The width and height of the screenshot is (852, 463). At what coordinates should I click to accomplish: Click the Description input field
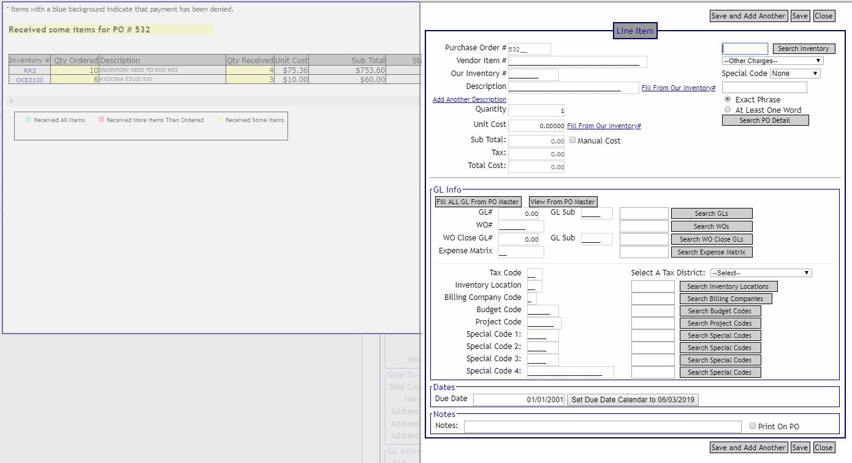573,88
